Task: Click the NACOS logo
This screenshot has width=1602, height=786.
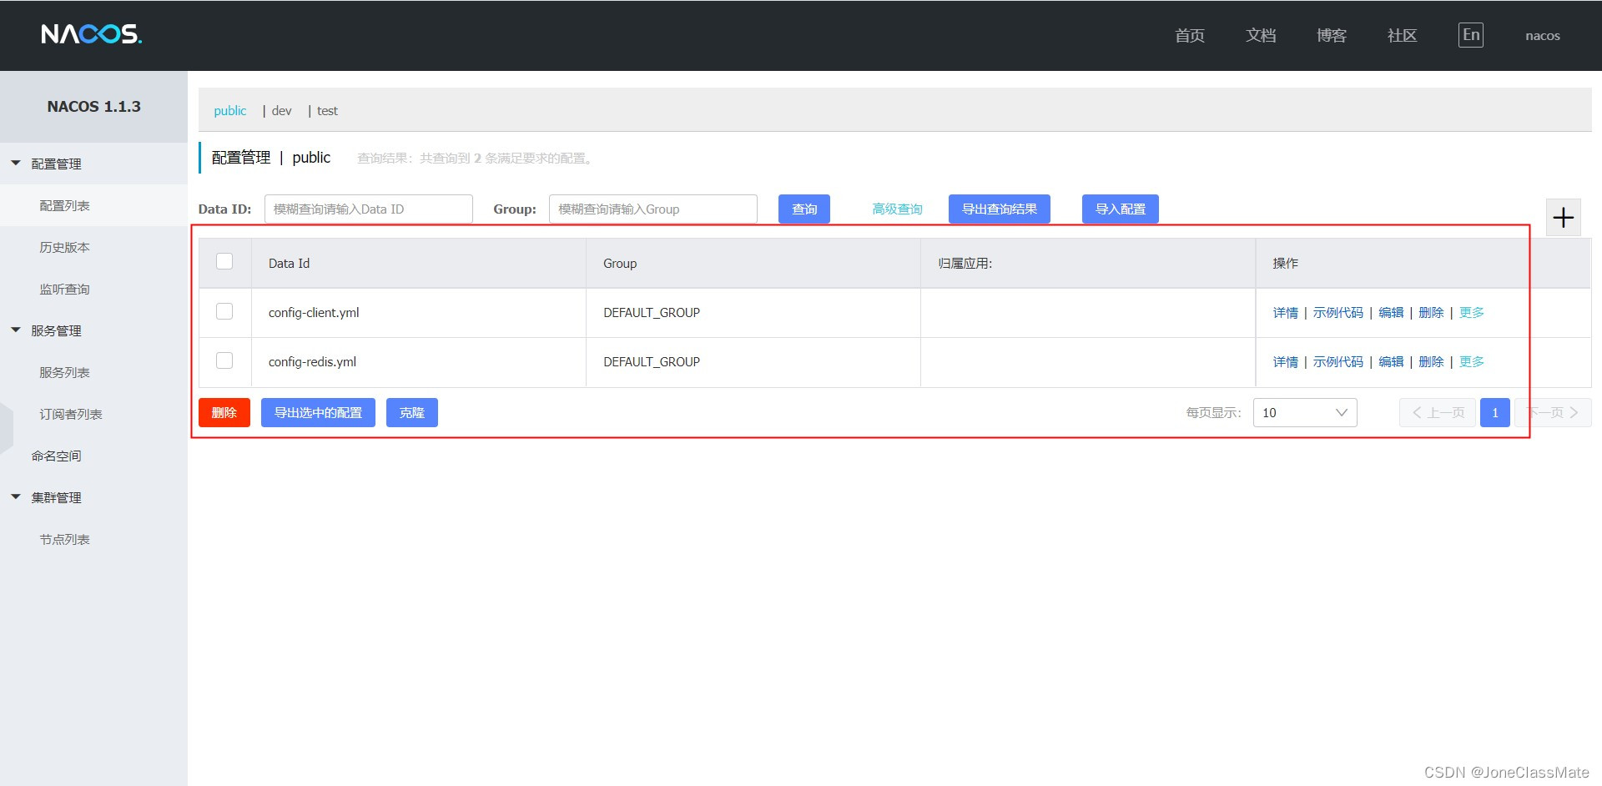Action: click(x=92, y=34)
